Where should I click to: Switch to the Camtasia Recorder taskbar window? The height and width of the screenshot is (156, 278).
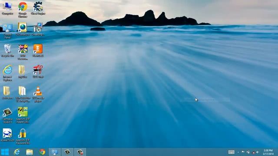pos(80,152)
